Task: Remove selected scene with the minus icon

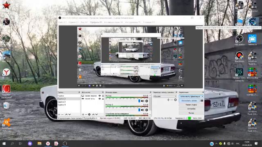Action: 62,114
